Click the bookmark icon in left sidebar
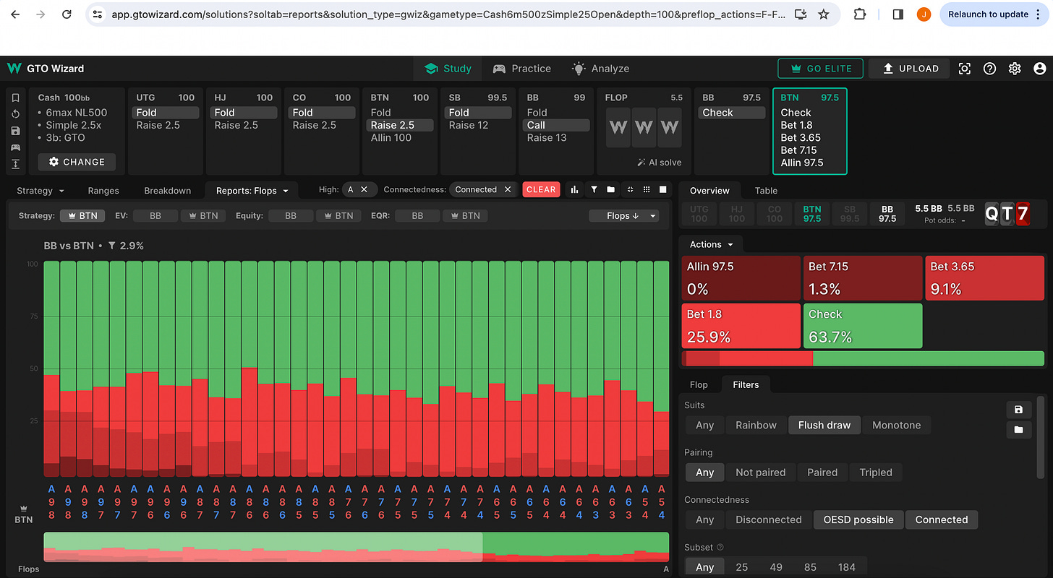Screen dimensions: 1053x578 click(x=15, y=97)
